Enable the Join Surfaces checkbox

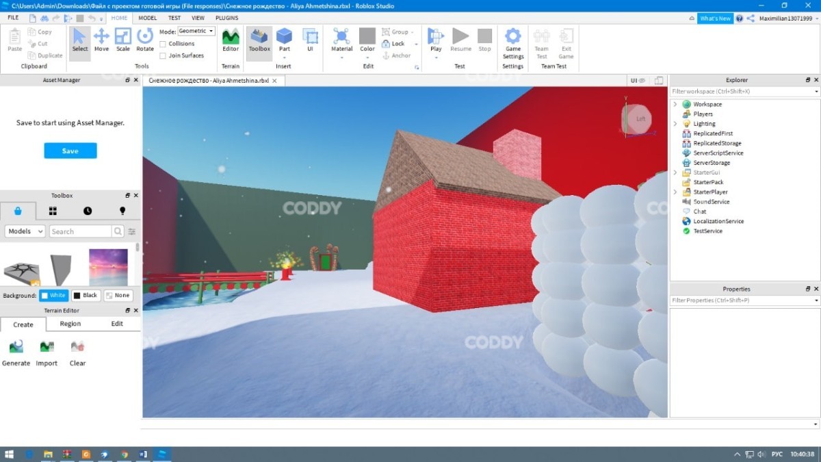[163, 55]
